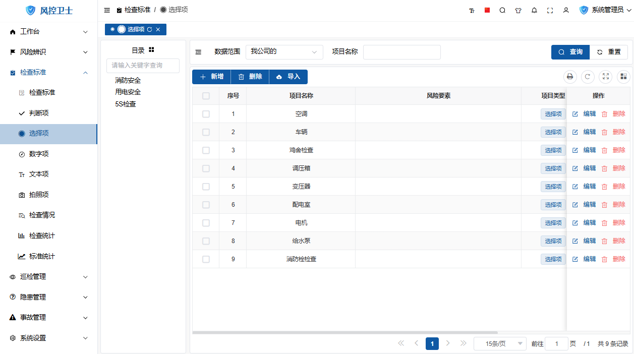Check the box for row 空调
The height and width of the screenshot is (354, 634).
point(206,114)
